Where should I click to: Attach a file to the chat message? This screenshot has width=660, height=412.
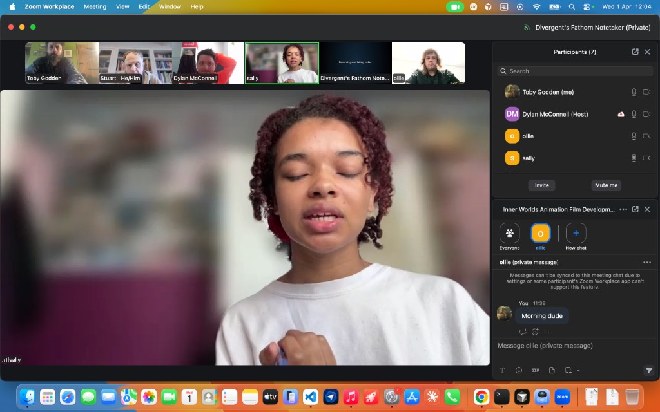click(x=552, y=370)
